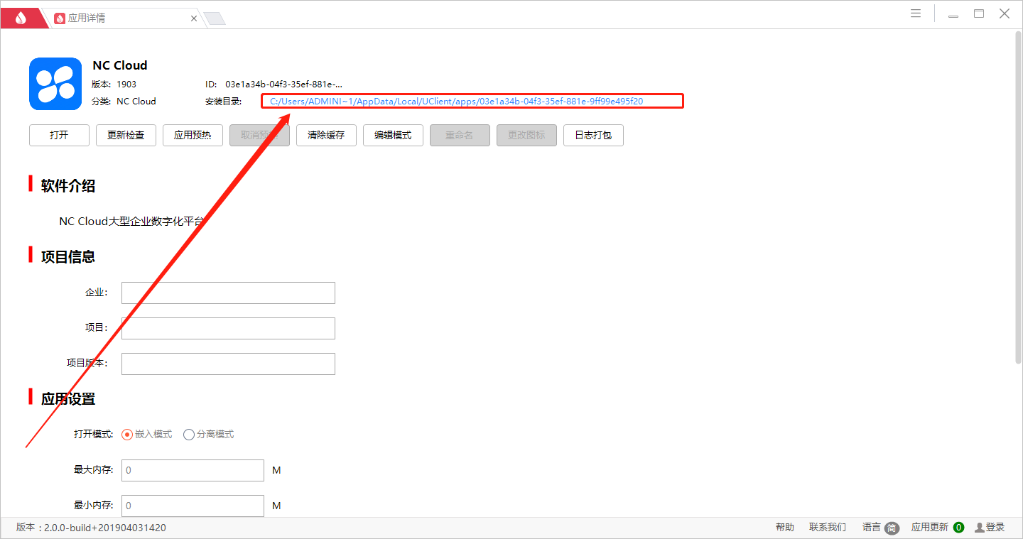1023x539 pixels.
Task: Click the 编辑模式 button
Action: 393,135
